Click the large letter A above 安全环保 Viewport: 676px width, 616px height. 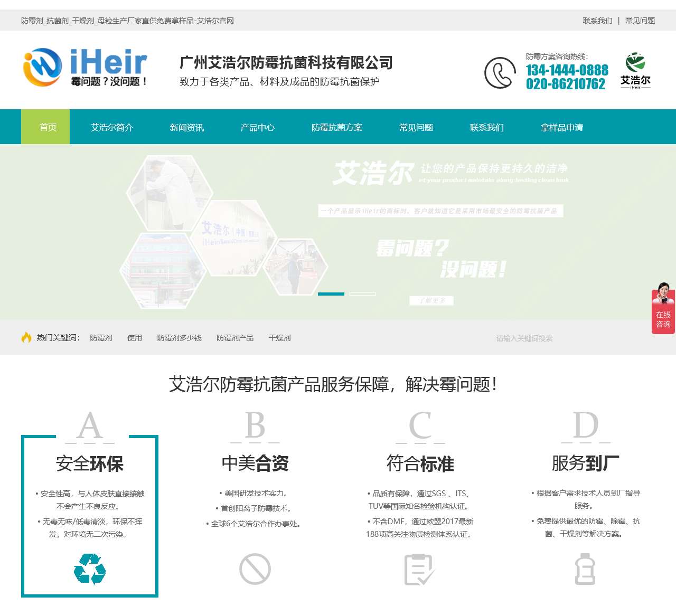[x=90, y=425]
